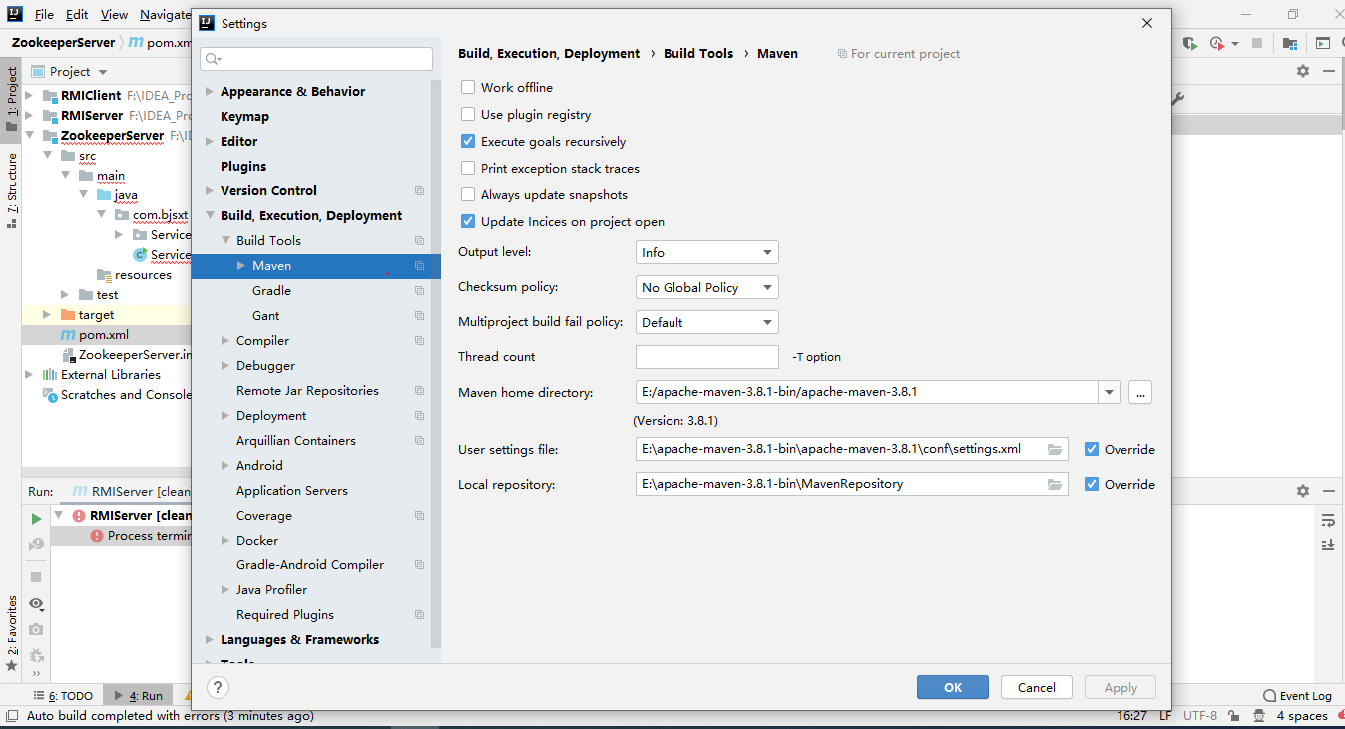
Task: Click the copy settings icon on Maven row
Action: point(419,266)
